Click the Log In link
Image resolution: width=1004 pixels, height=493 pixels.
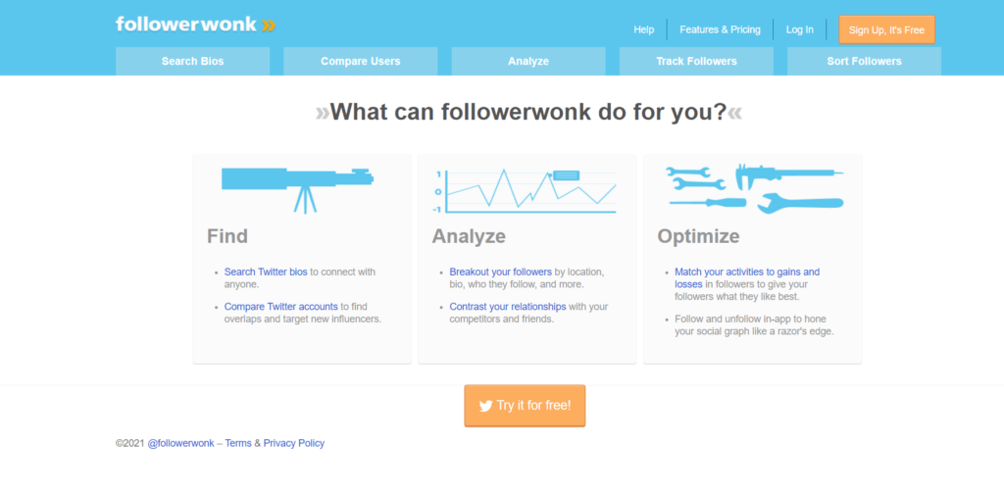(x=799, y=29)
